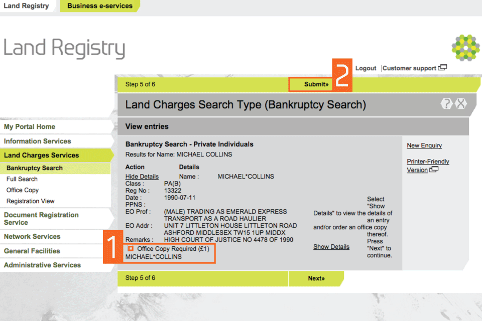
Task: Click new-window icon beside Customer support
Action: tap(443, 67)
